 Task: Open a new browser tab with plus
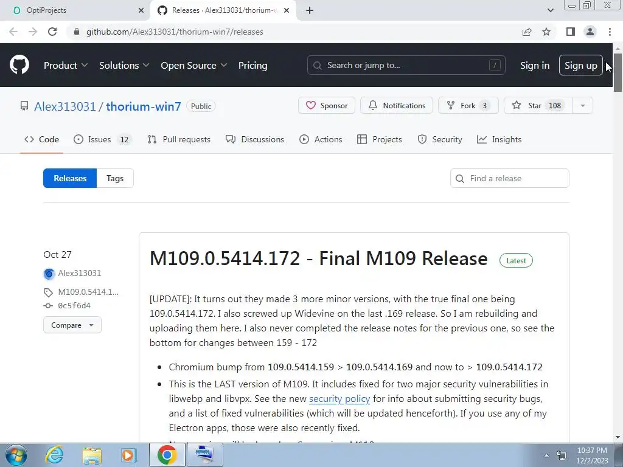coord(310,10)
